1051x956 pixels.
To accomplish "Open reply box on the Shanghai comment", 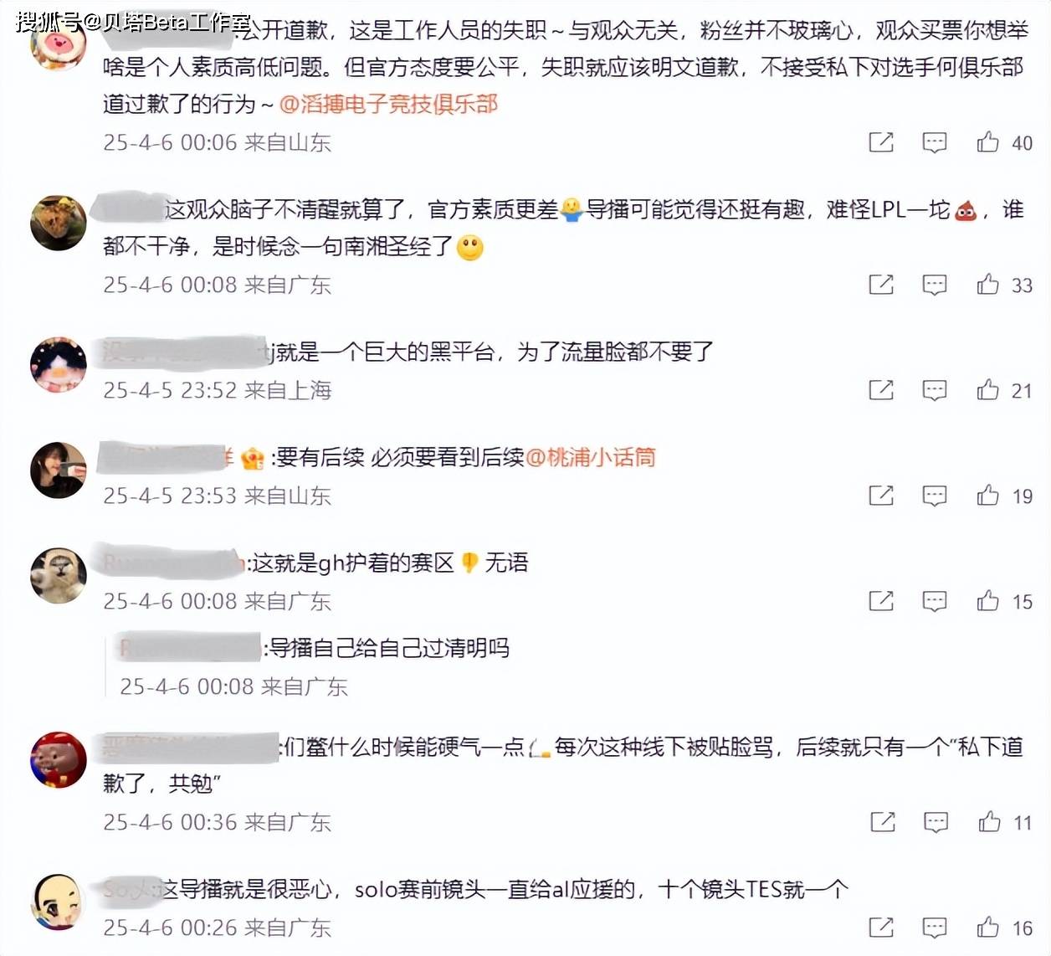I will point(935,390).
